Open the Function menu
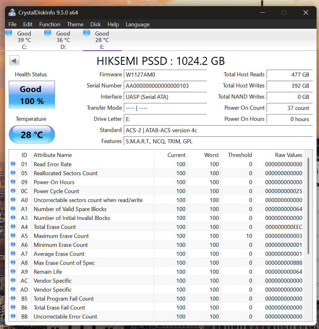 point(50,24)
